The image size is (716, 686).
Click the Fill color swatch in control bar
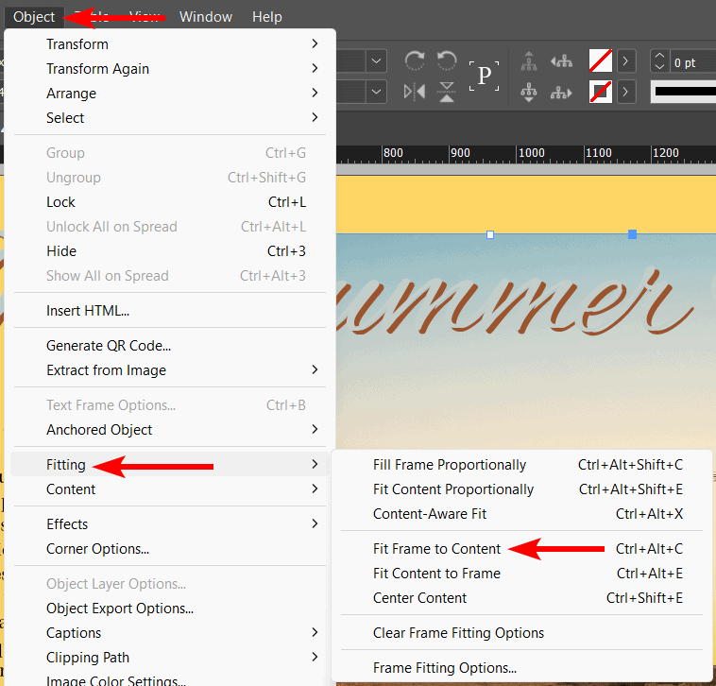pyautogui.click(x=600, y=62)
